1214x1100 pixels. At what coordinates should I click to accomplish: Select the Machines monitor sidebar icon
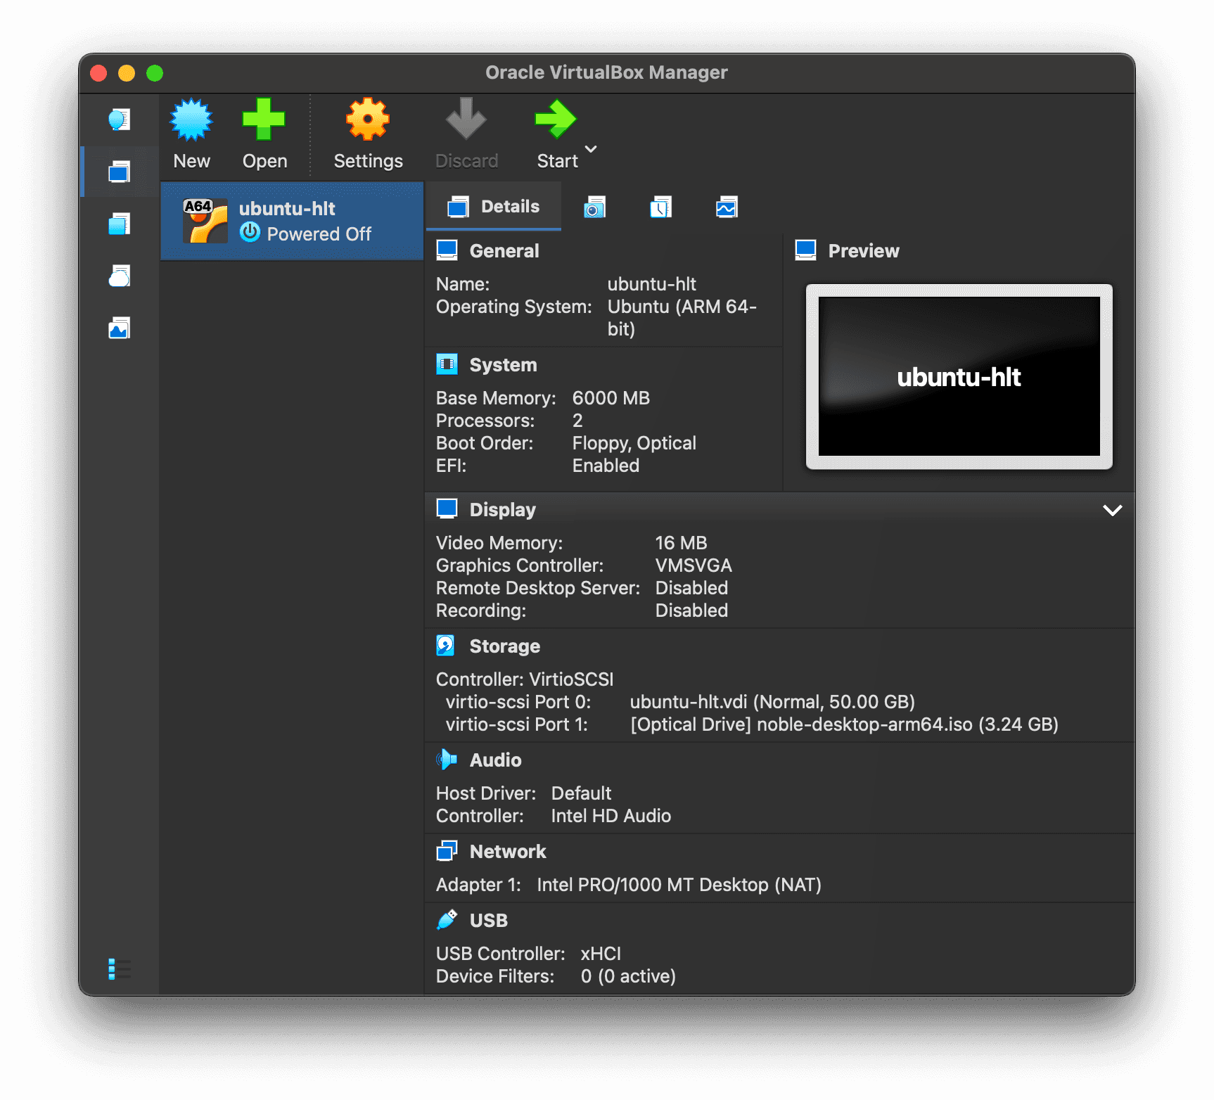pyautogui.click(x=120, y=172)
